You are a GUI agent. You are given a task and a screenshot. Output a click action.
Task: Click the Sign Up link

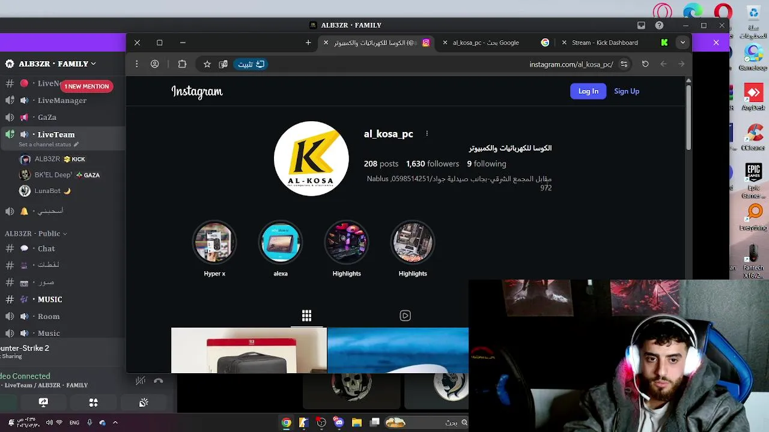tap(627, 91)
